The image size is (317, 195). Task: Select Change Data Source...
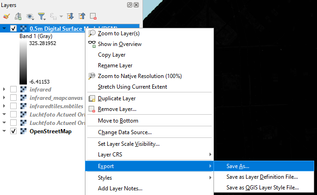tap(149, 132)
